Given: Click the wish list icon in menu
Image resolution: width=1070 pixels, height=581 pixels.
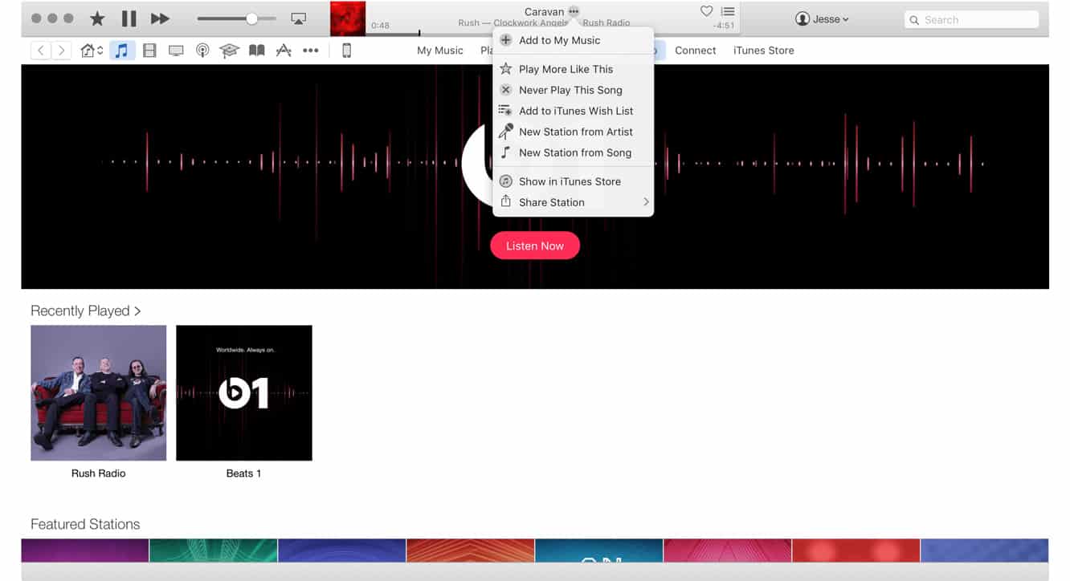Looking at the screenshot, I should click(x=505, y=111).
